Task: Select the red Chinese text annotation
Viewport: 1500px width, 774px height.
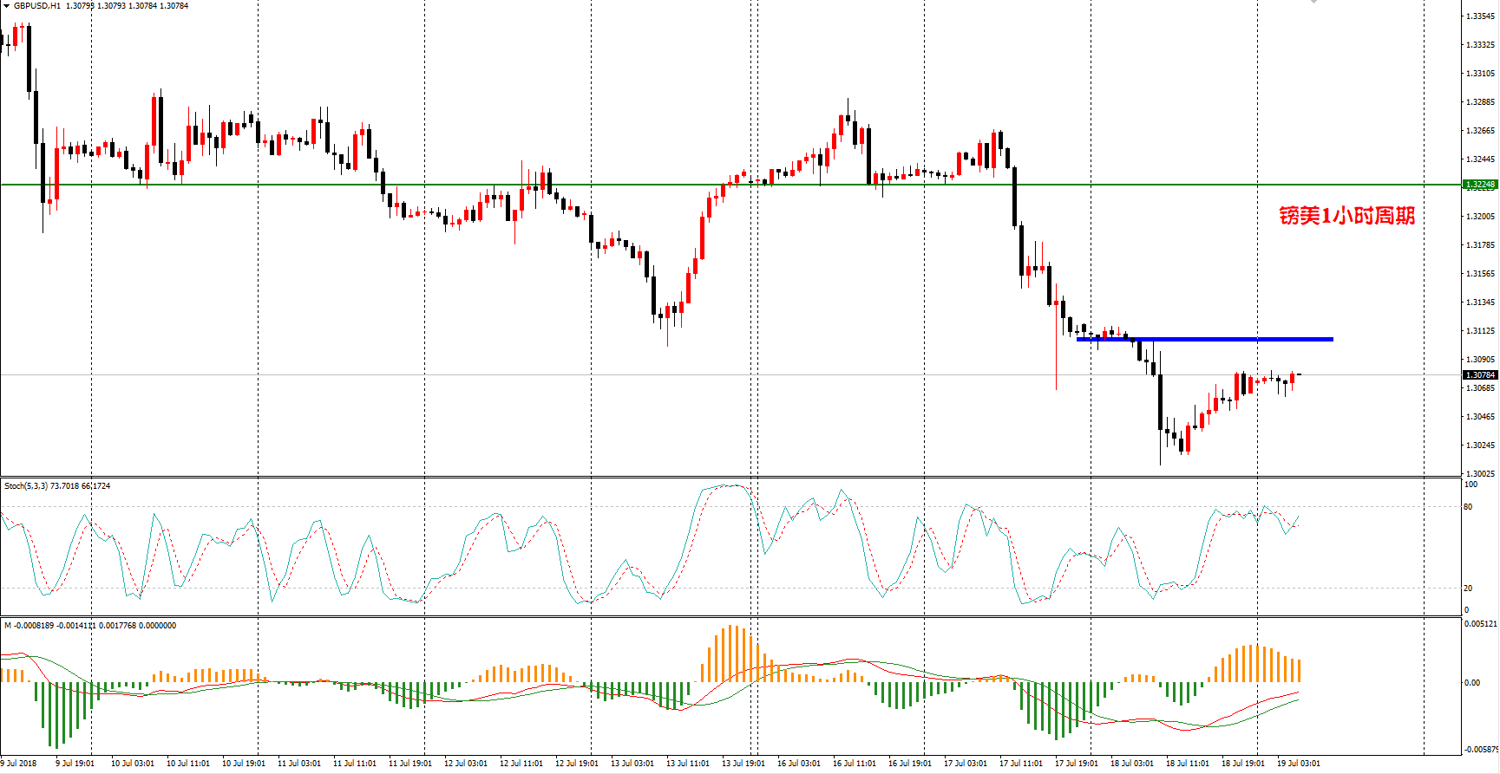Action: click(1346, 216)
